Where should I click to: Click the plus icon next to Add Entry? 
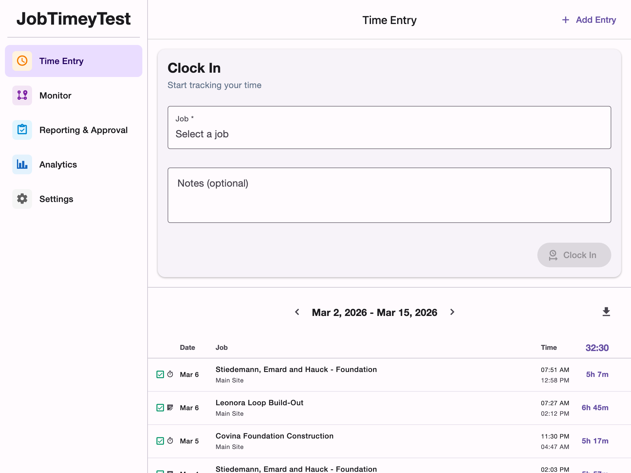tap(566, 20)
